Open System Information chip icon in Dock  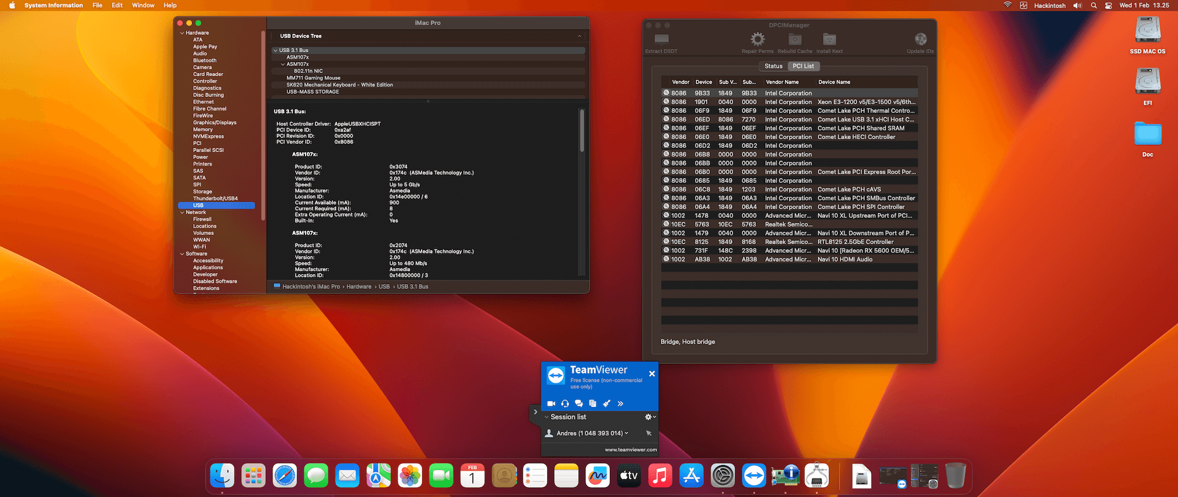[x=817, y=476]
